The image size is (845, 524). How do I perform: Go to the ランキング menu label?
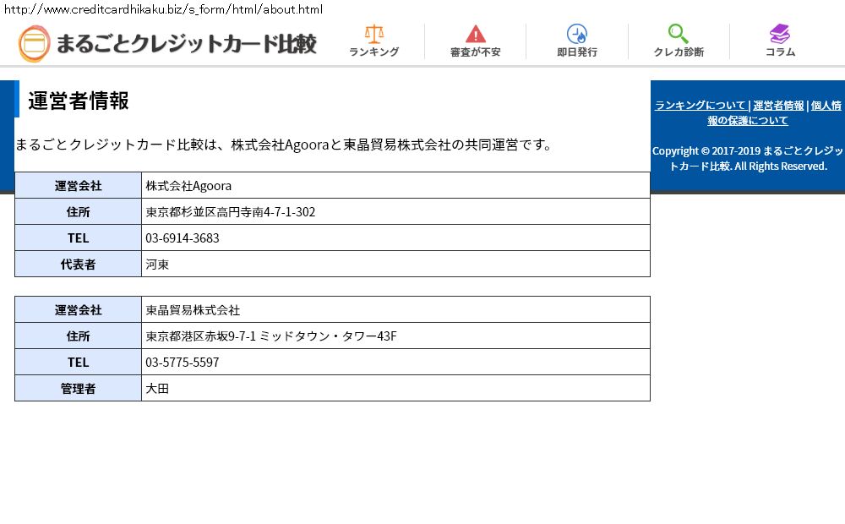click(x=373, y=52)
